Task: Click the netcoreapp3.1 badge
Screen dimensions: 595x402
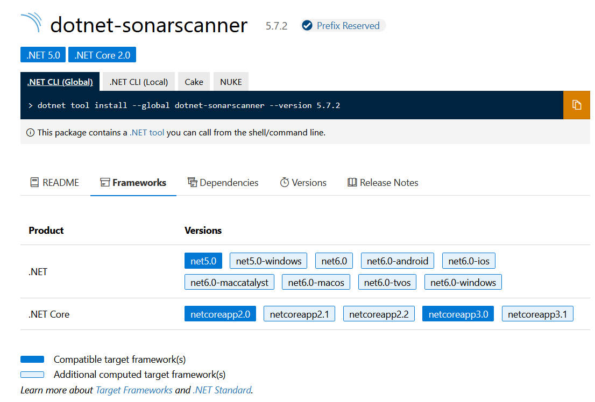Action: (537, 314)
